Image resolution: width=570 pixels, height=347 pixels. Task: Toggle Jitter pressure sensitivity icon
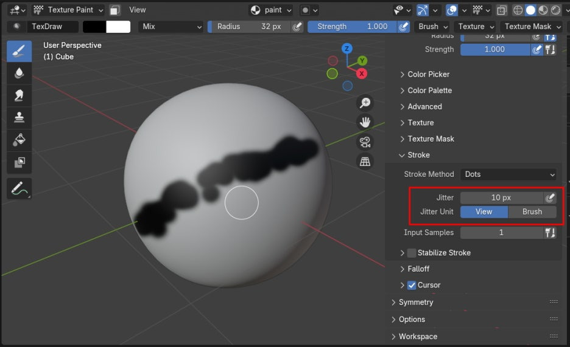[x=550, y=198]
